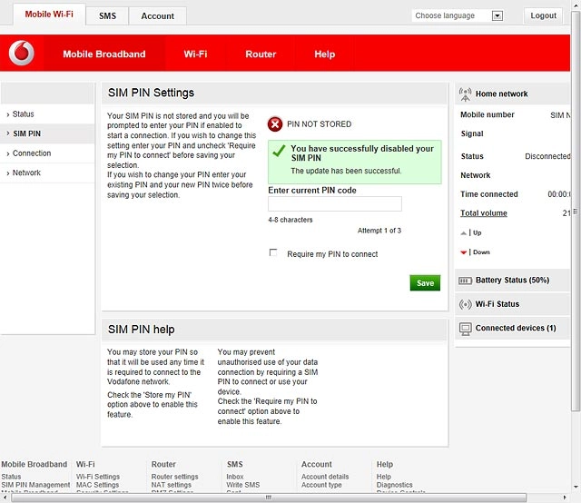Open the Router menu in red bar
This screenshot has height=503, width=581.
(x=261, y=54)
